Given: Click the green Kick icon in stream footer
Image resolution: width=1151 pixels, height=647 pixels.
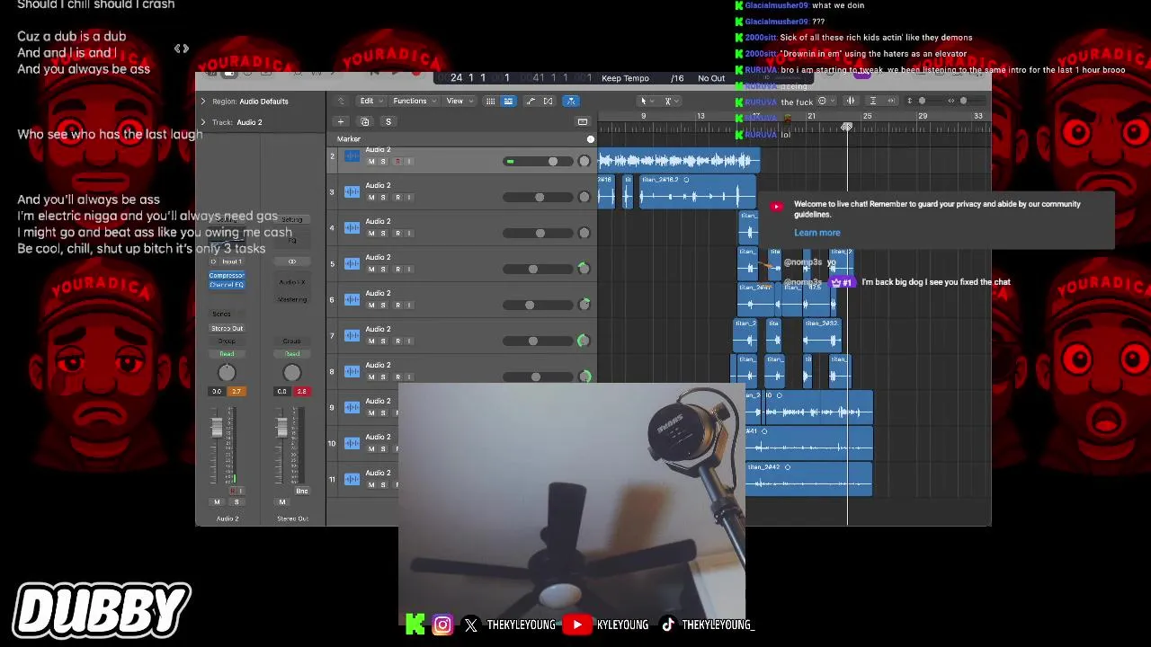Looking at the screenshot, I should (415, 625).
